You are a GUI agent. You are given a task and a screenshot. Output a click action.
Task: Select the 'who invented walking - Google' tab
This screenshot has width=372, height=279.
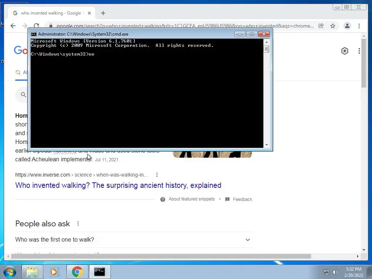[x=52, y=13]
